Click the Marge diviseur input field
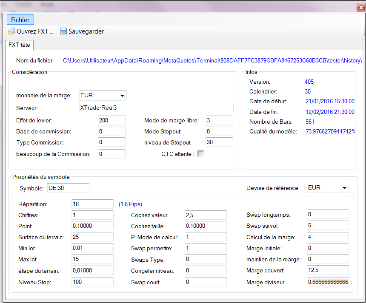This screenshot has width=366, height=303. click(328, 282)
